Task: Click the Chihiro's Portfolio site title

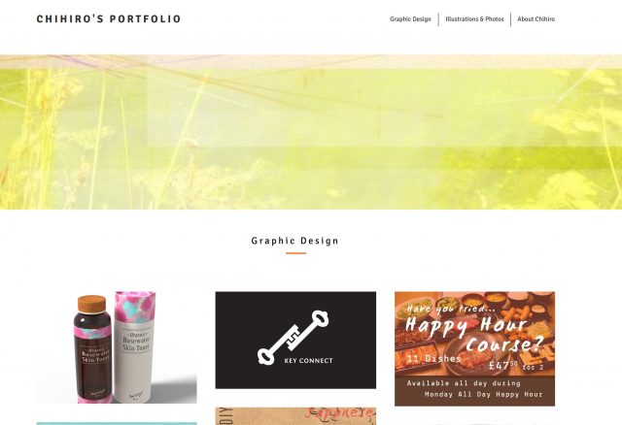Action: 109,19
